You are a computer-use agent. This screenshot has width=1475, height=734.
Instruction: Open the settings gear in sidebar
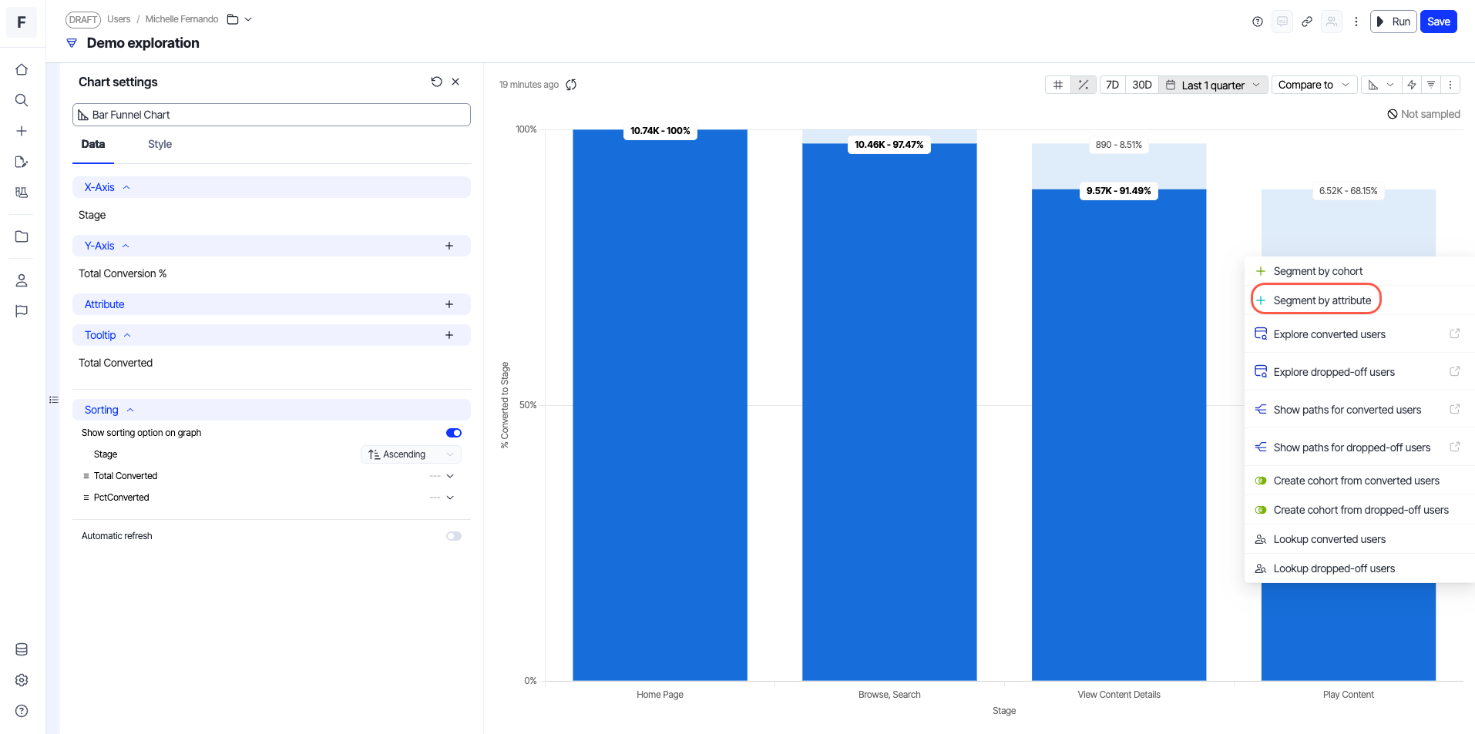pyautogui.click(x=22, y=680)
